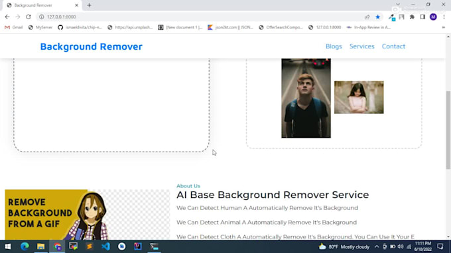Open the OfferSearchCompo bookmark
The image size is (451, 253).
[x=281, y=27]
